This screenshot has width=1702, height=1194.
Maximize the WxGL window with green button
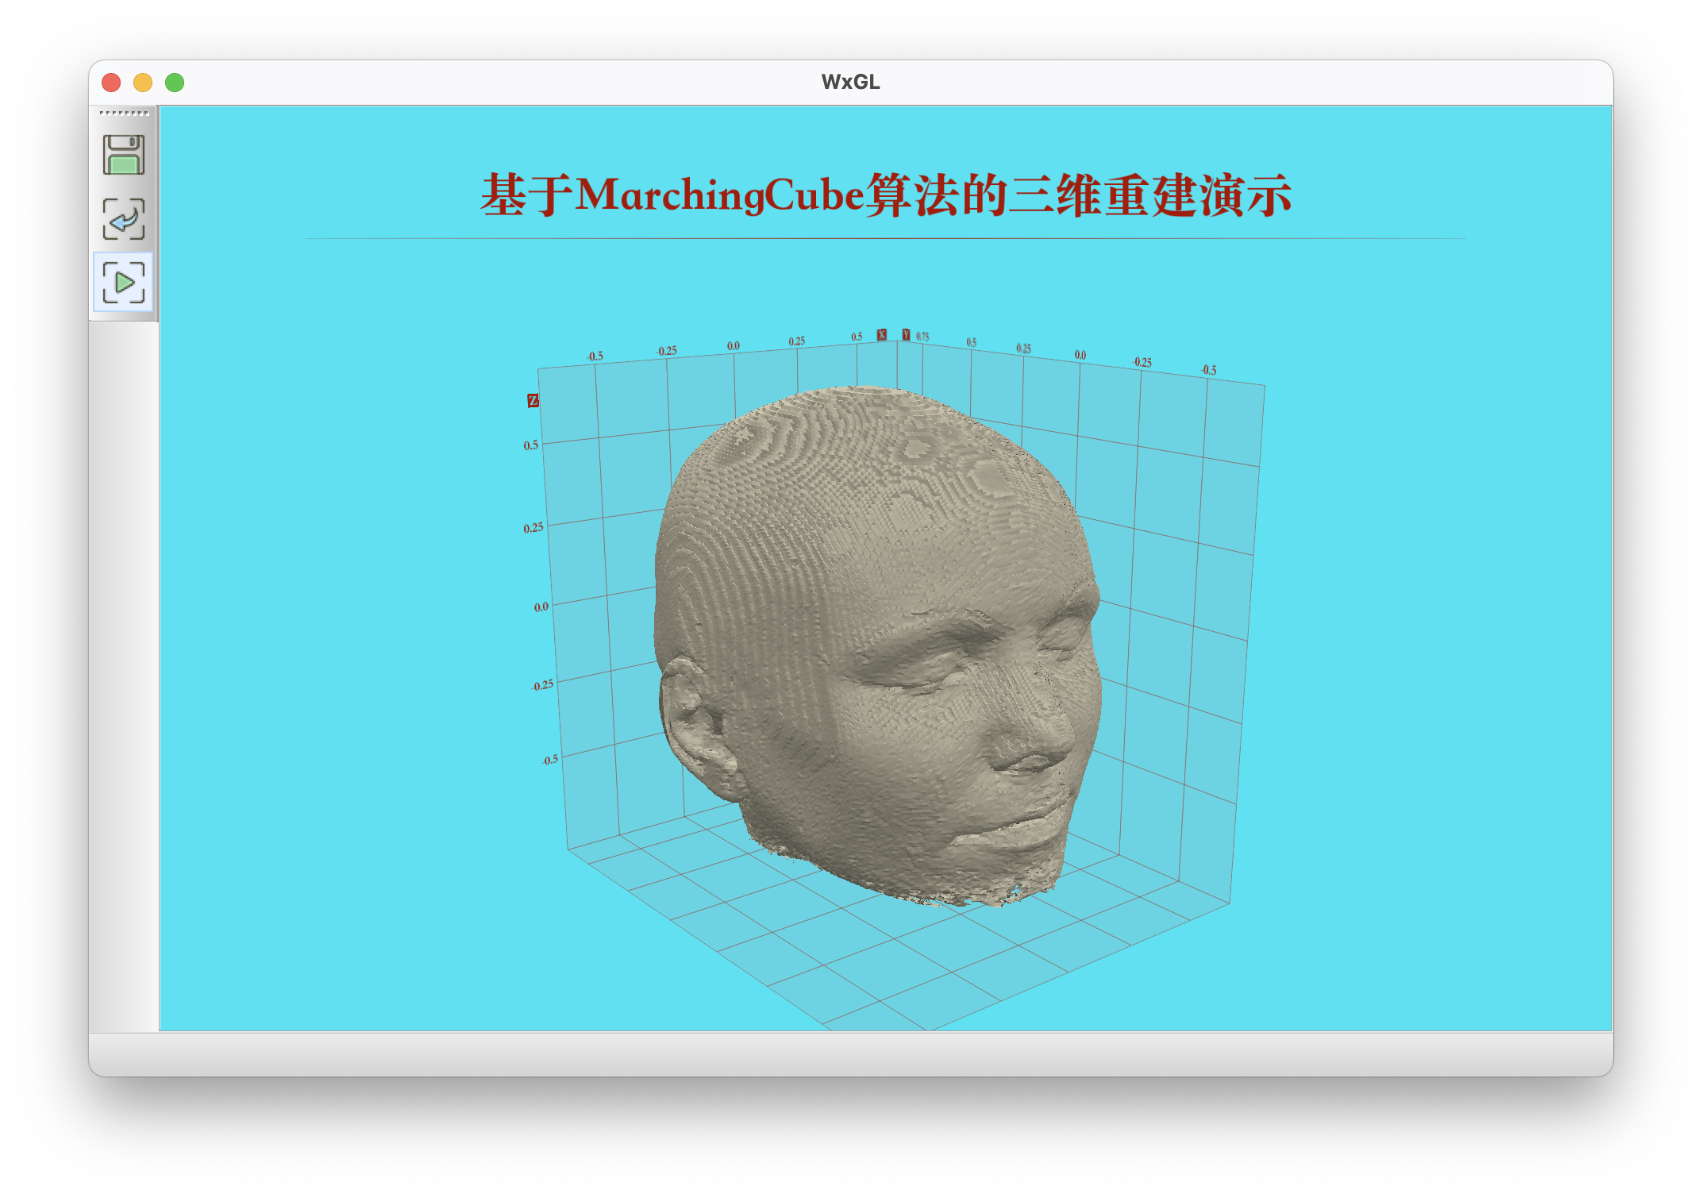pos(175,83)
